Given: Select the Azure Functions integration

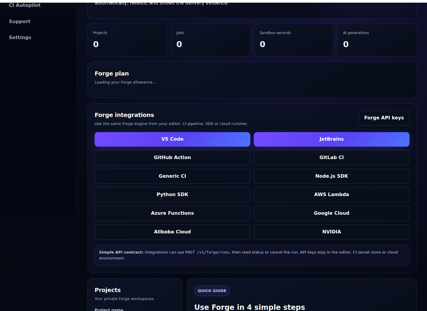Looking at the screenshot, I should [172, 213].
